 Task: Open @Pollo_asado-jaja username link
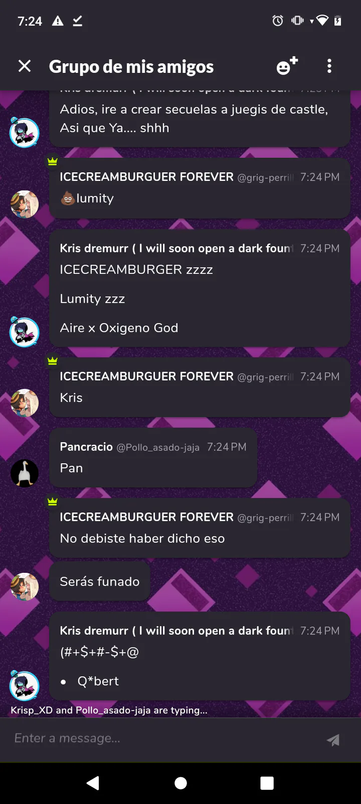tap(158, 447)
